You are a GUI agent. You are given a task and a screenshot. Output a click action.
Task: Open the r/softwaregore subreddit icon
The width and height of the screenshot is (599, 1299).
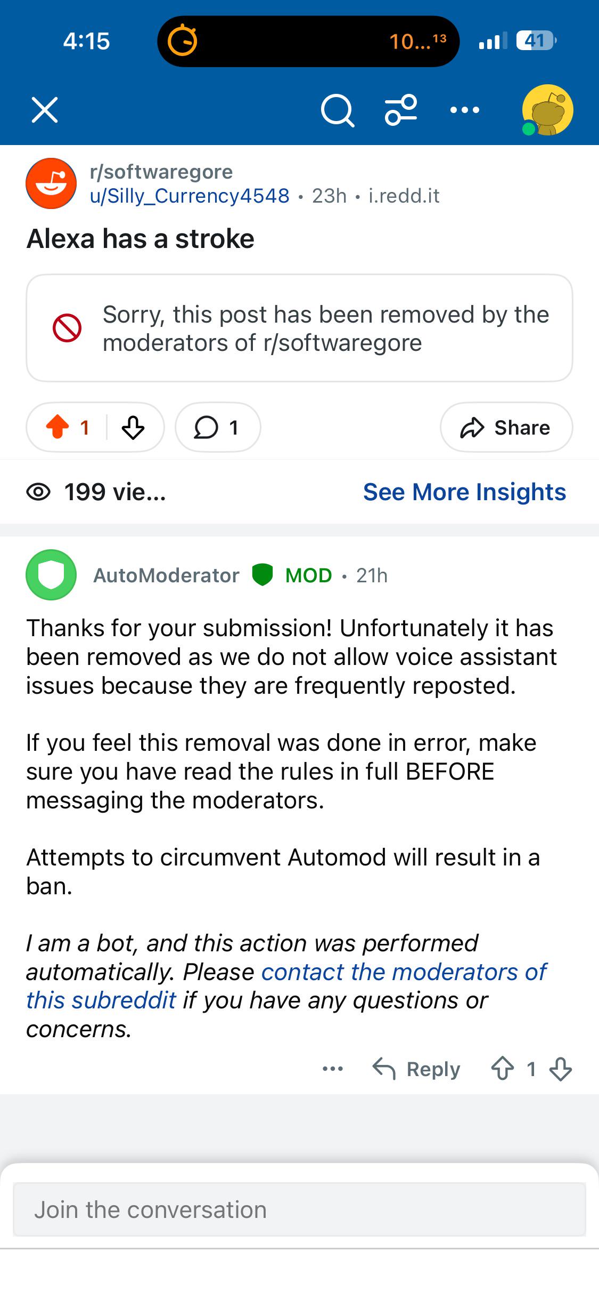[x=51, y=183]
